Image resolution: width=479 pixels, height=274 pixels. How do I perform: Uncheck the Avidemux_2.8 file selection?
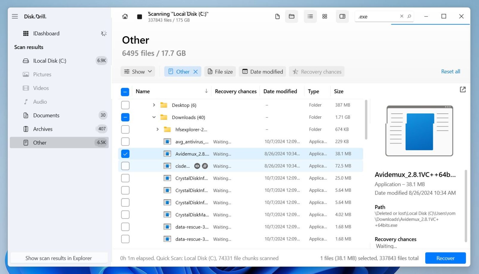[x=125, y=154]
